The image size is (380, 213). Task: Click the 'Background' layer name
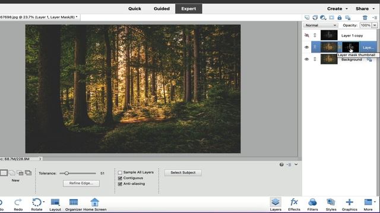[x=351, y=59]
